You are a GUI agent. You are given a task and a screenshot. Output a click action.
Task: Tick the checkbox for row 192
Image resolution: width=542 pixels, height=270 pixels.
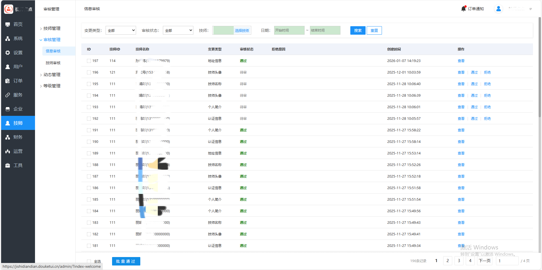click(89, 119)
